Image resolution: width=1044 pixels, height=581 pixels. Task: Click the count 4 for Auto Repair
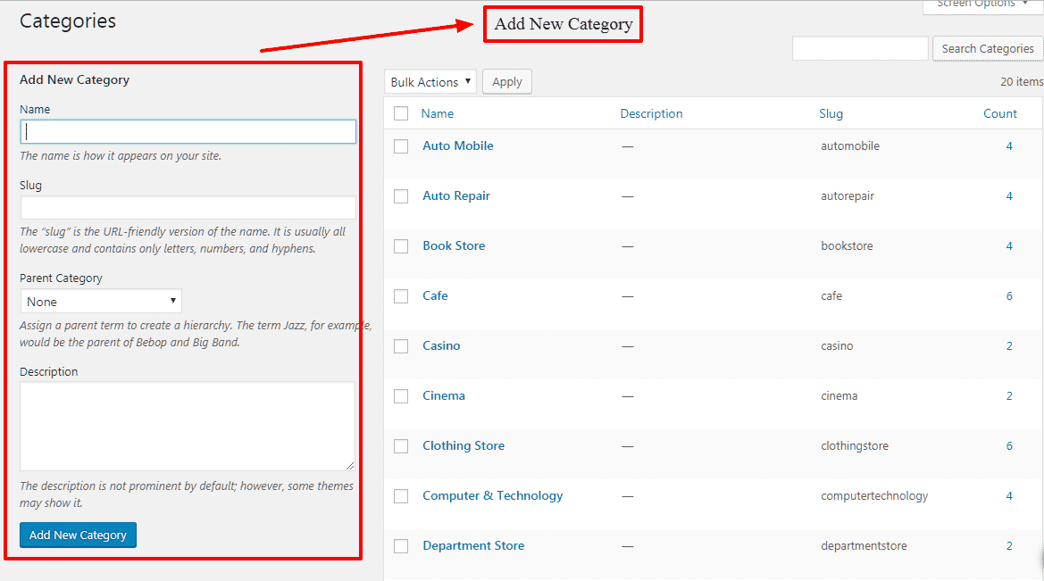tap(1009, 195)
